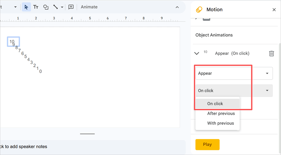This screenshot has height=155, width=281.
Task: Click the number 2 on the slide
Action: [35, 66]
